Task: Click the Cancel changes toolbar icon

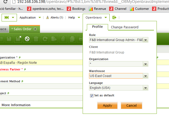Action: 27,39
